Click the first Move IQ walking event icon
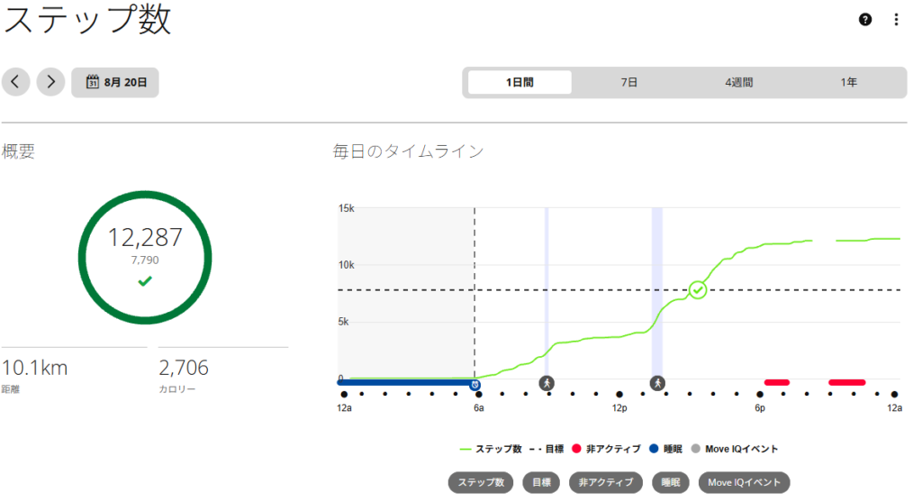This screenshot has height=502, width=922. point(547,384)
